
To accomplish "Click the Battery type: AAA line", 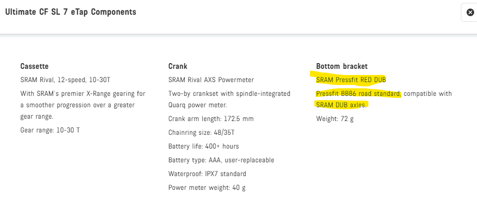I will click(x=221, y=160).
